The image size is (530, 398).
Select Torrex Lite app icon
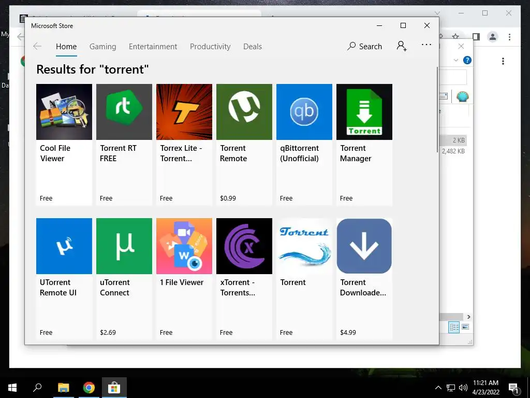coord(184,112)
